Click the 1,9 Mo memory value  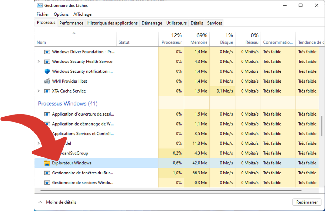(x=201, y=91)
